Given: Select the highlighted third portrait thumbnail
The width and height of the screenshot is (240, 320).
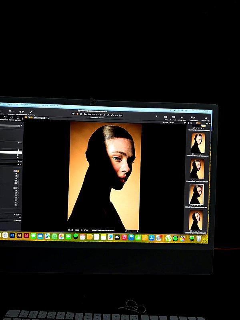Looking at the screenshot, I should [196, 194].
